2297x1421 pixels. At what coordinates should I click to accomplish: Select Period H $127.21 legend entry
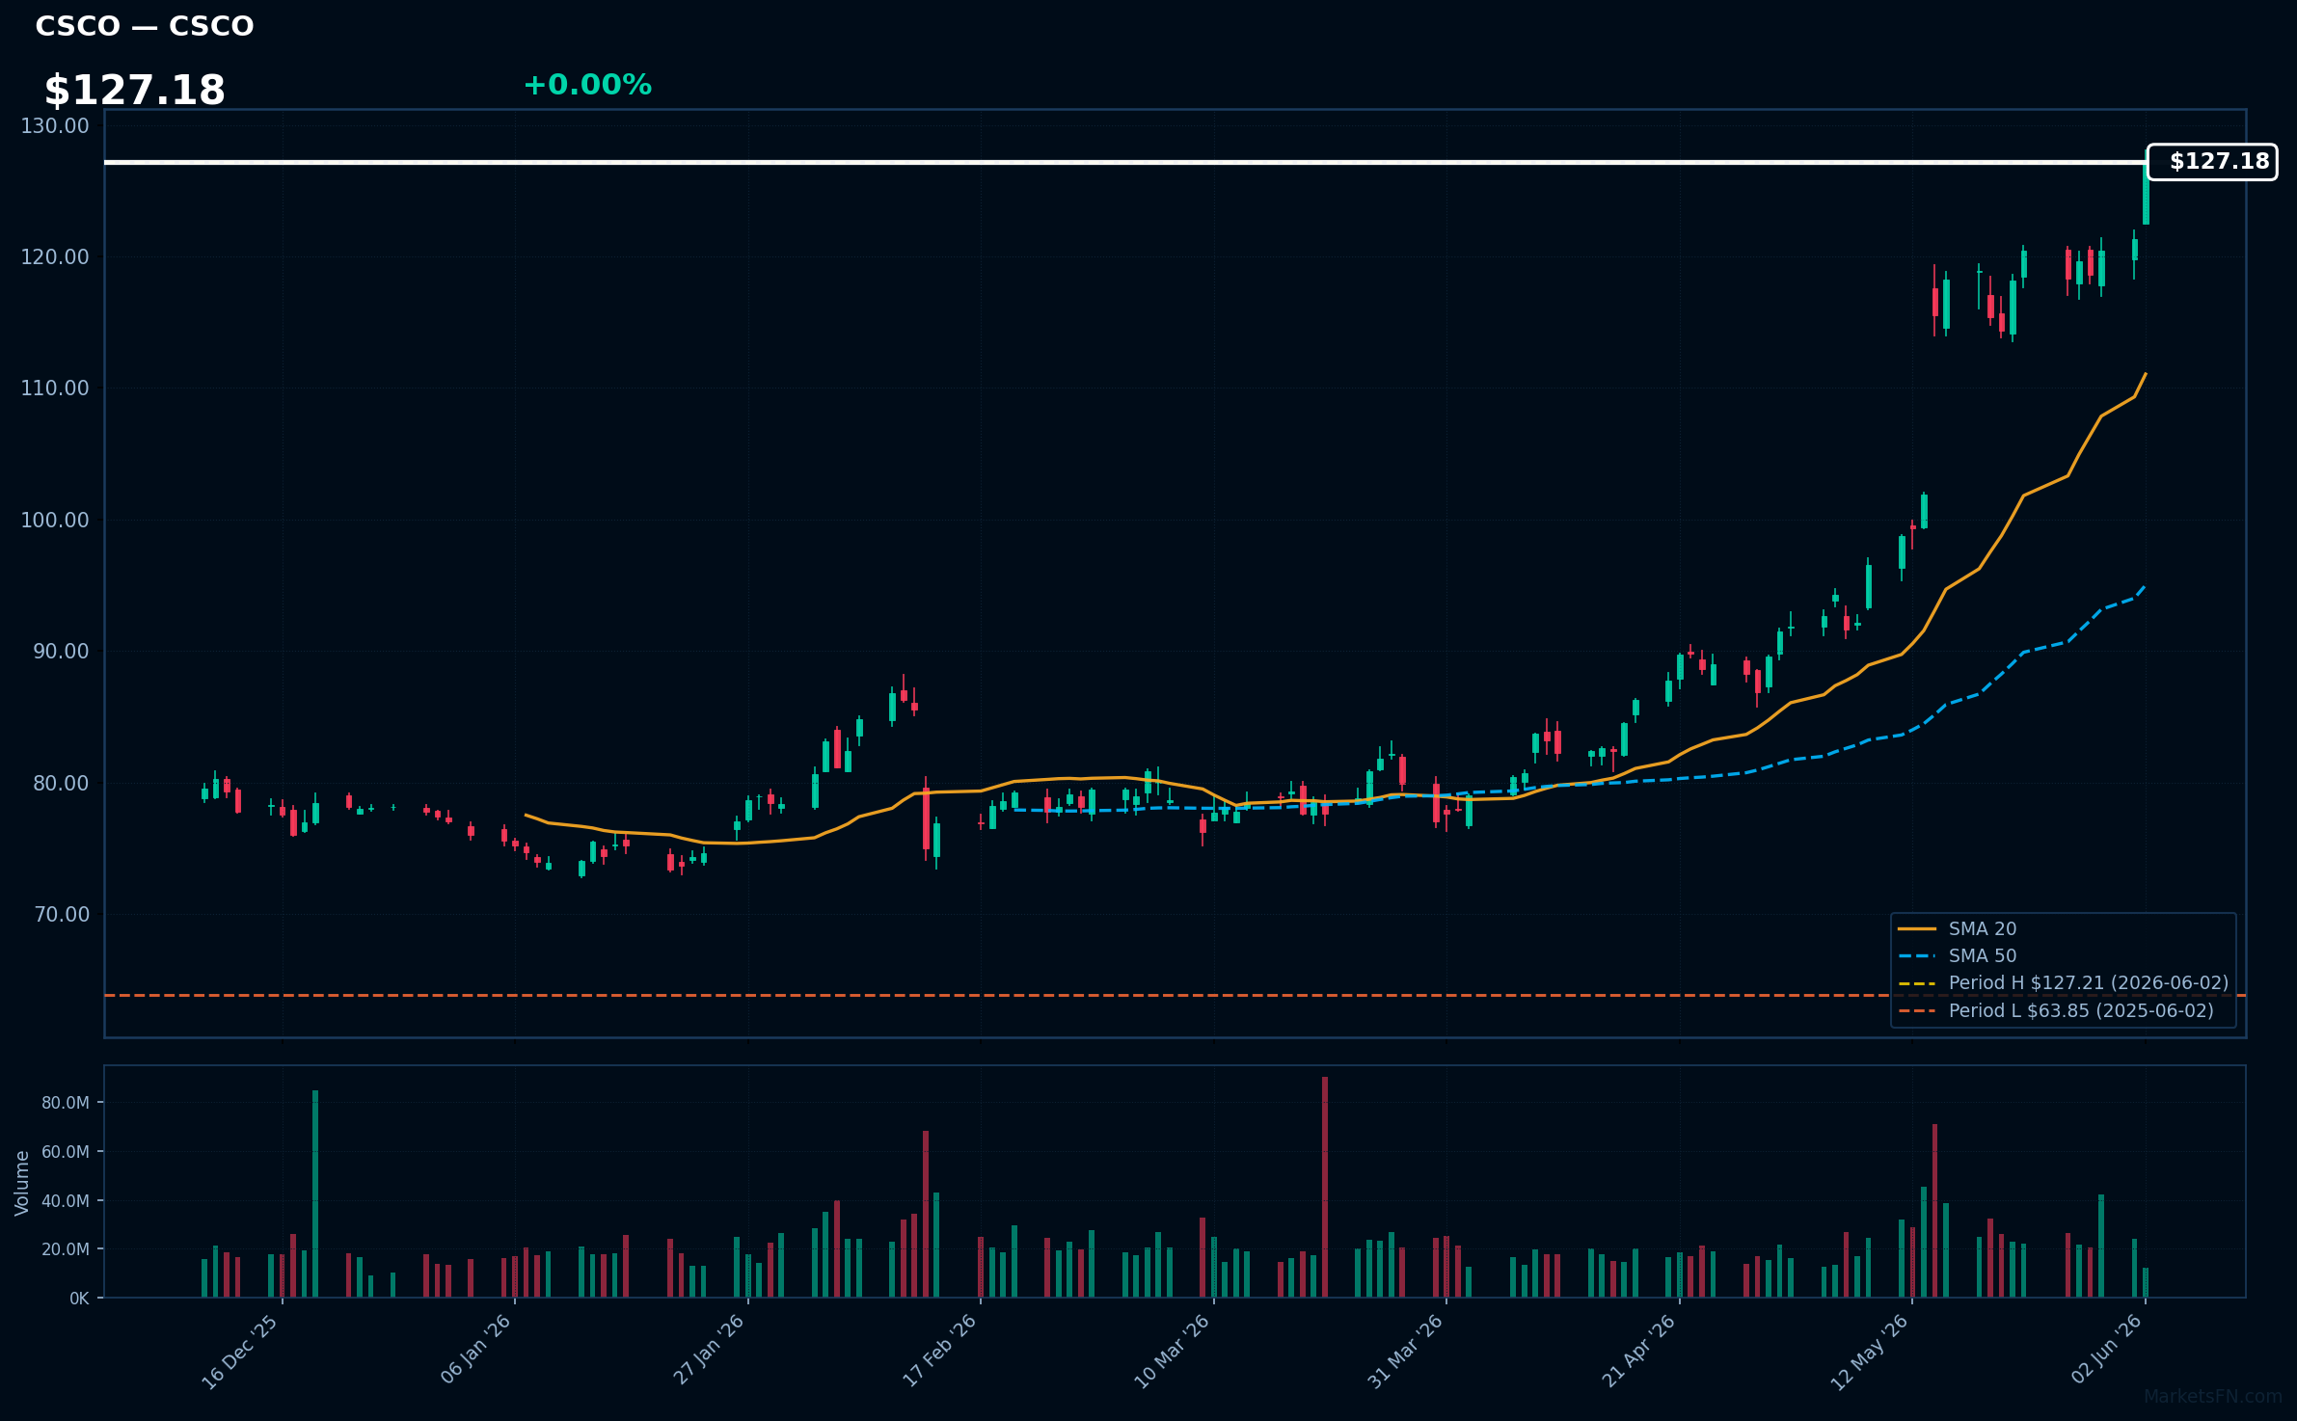click(2064, 983)
